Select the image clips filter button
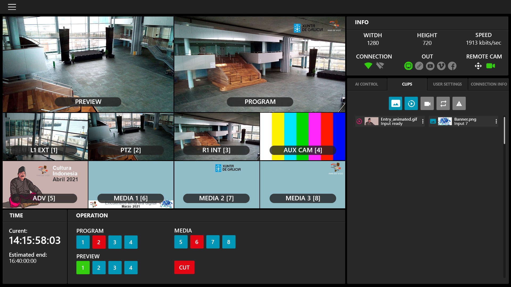 (395, 104)
